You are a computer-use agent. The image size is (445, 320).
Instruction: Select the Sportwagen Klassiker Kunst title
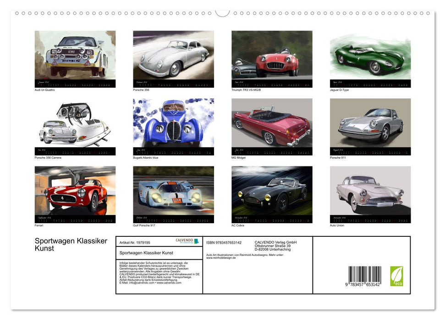[x=70, y=244]
